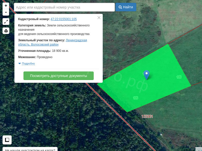Image resolution: width=202 pixels, height=151 pixels.
Task: Select the 155001 cadastral quarter label
Action: pos(147,117)
